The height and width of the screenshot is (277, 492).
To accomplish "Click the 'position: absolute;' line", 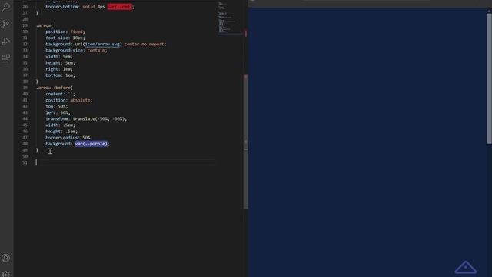I will coord(69,100).
